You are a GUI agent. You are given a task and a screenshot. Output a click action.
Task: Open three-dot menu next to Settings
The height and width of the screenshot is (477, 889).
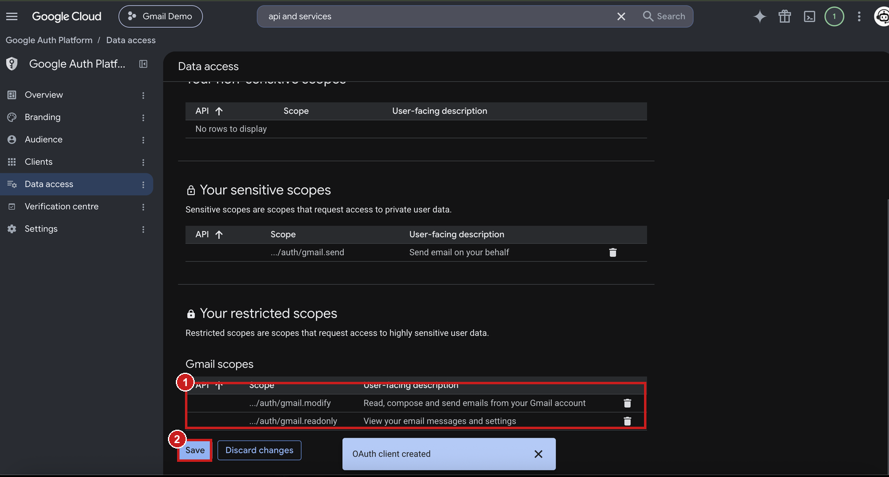coord(143,230)
